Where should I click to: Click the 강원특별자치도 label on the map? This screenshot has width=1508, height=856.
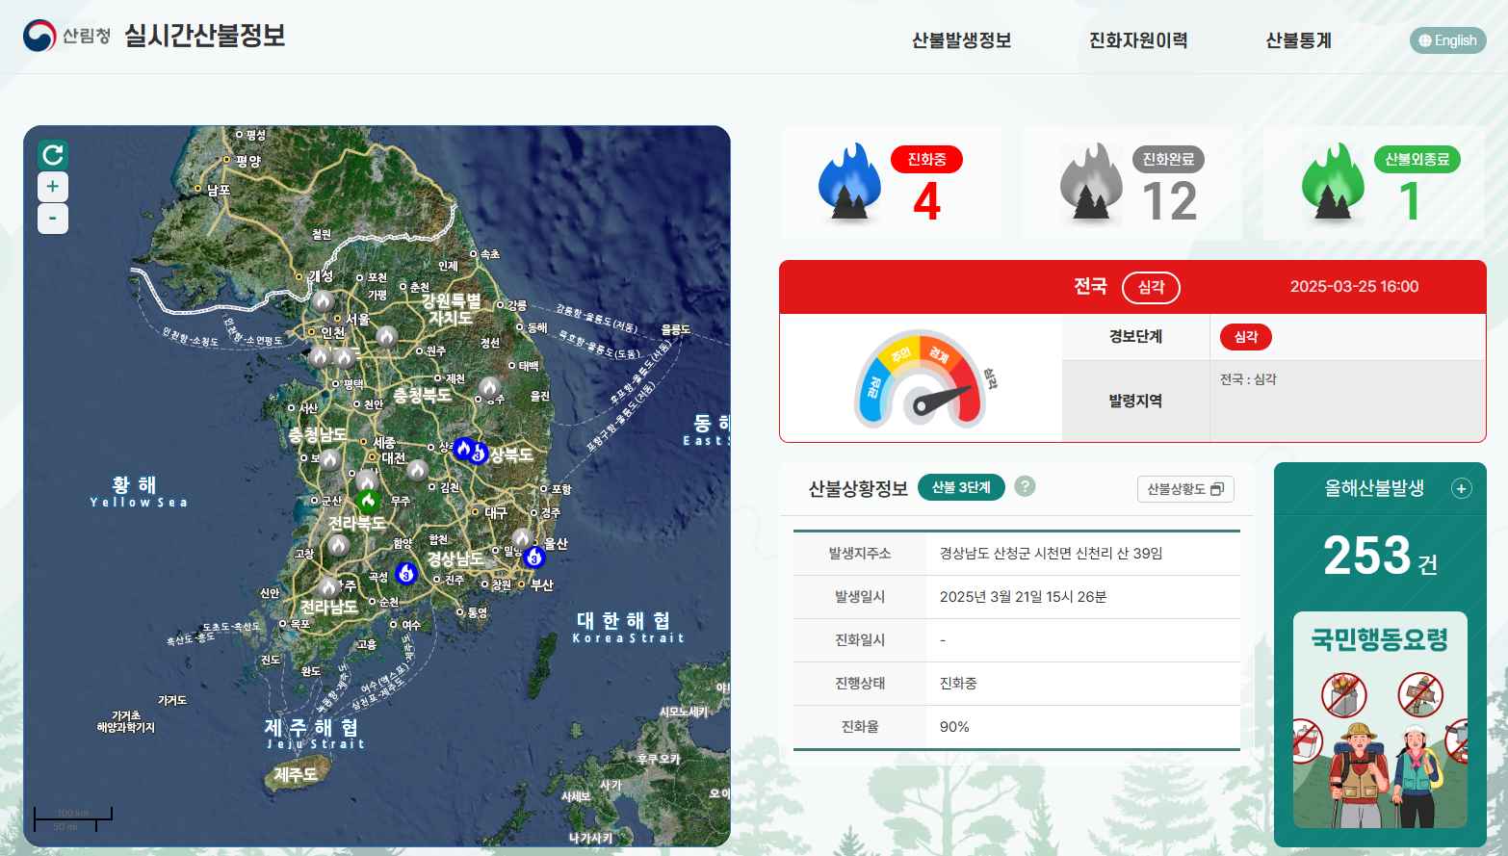tap(451, 309)
